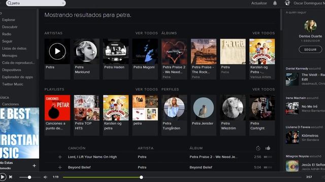Open Explorador de apps in the sidebar

[17, 77]
